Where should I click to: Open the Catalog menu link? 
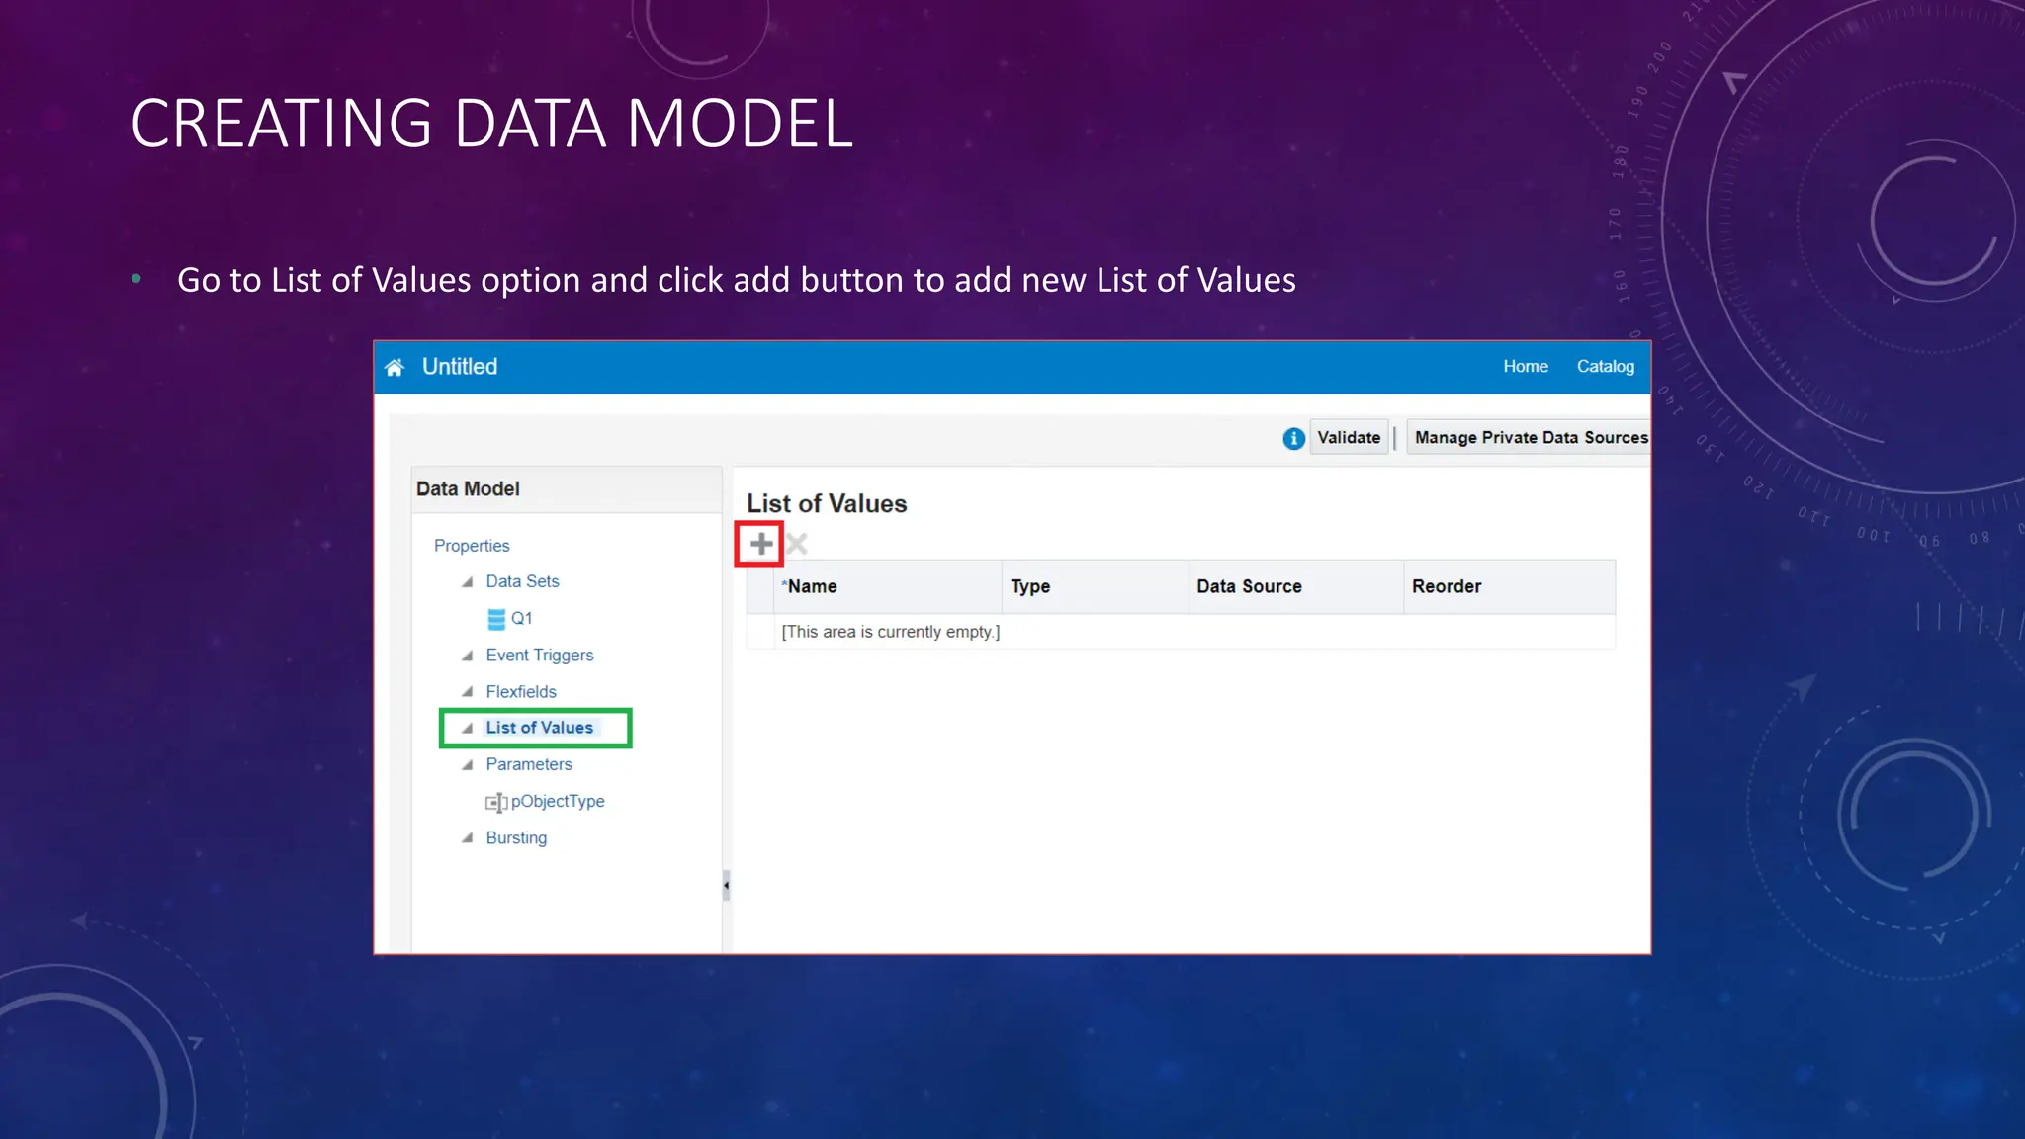(x=1605, y=367)
